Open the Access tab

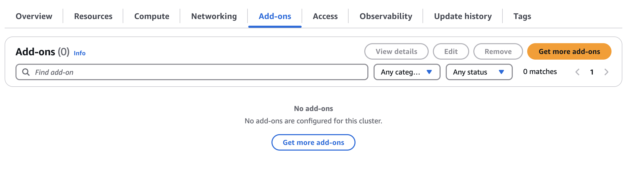(325, 16)
